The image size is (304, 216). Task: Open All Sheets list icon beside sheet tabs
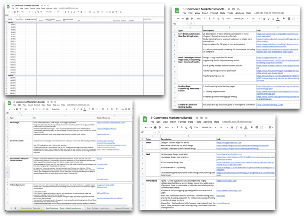pos(15,208)
